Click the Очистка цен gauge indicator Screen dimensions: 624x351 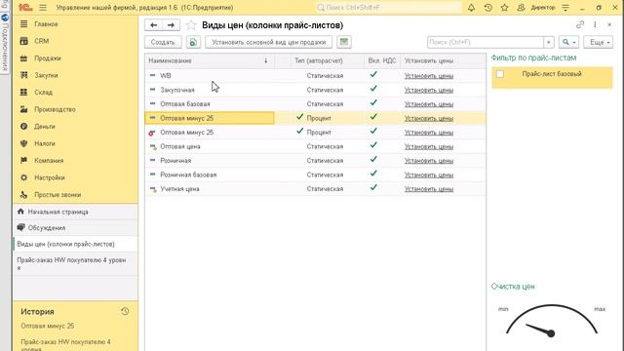point(552,323)
